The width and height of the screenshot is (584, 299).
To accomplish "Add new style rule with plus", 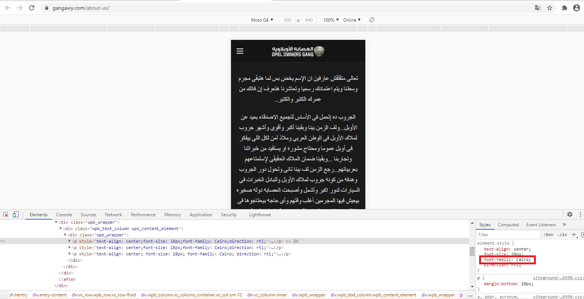I will pos(574,235).
